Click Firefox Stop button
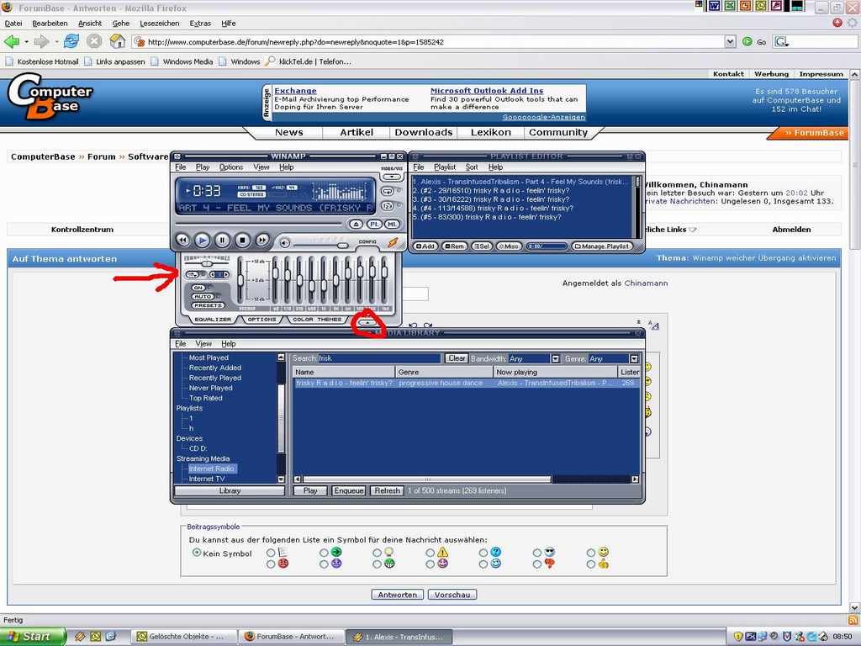Image resolution: width=861 pixels, height=646 pixels. 94,41
